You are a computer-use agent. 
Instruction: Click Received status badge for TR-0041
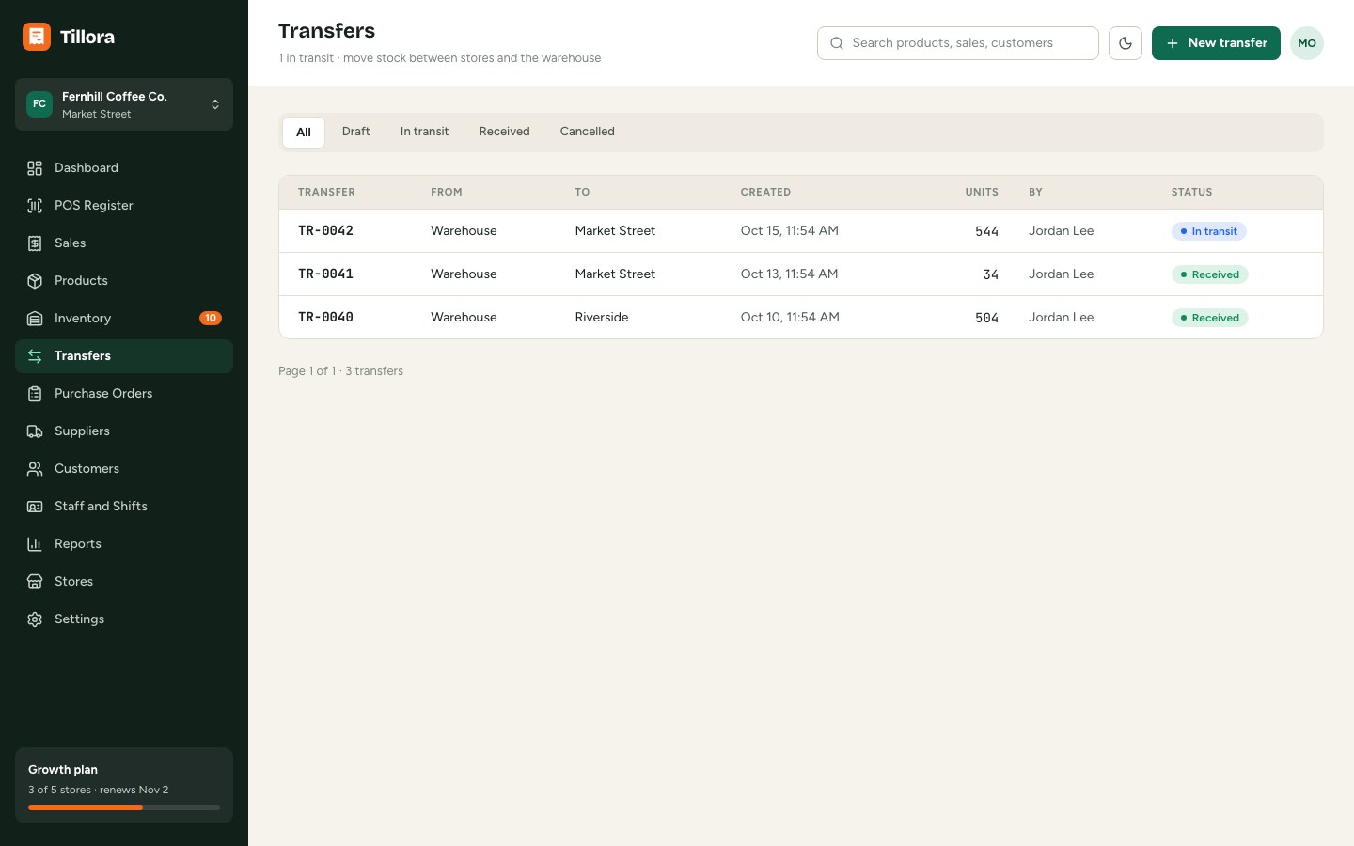(x=1210, y=274)
